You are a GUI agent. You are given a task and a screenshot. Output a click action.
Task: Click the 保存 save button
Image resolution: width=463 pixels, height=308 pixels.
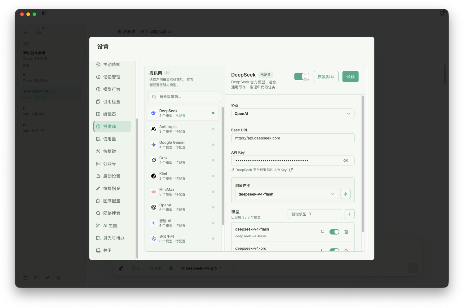click(351, 77)
